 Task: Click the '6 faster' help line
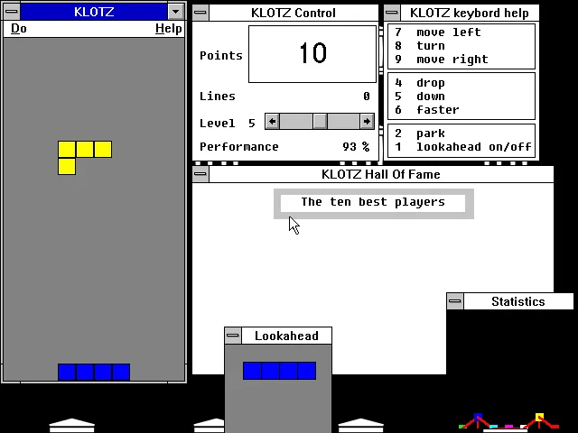coord(427,110)
